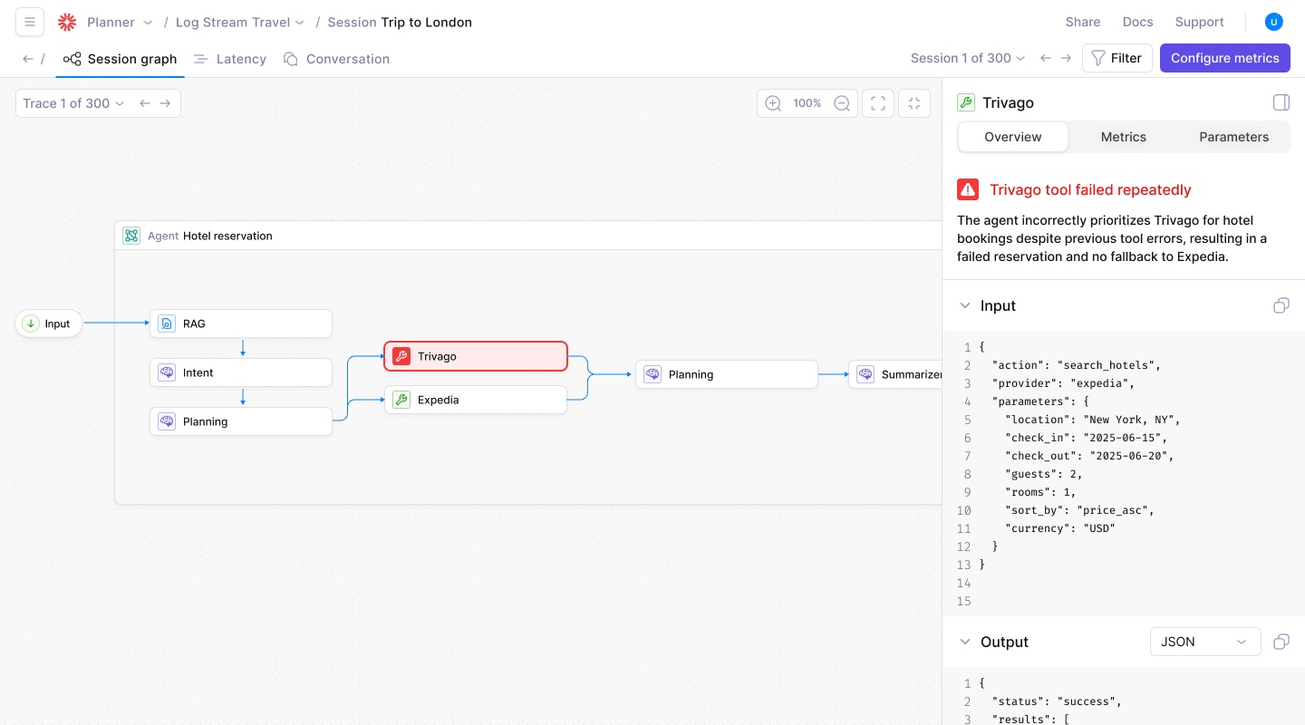The height and width of the screenshot is (725, 1305).
Task: Click the "location": "New York, NY" line
Action: click(1093, 420)
